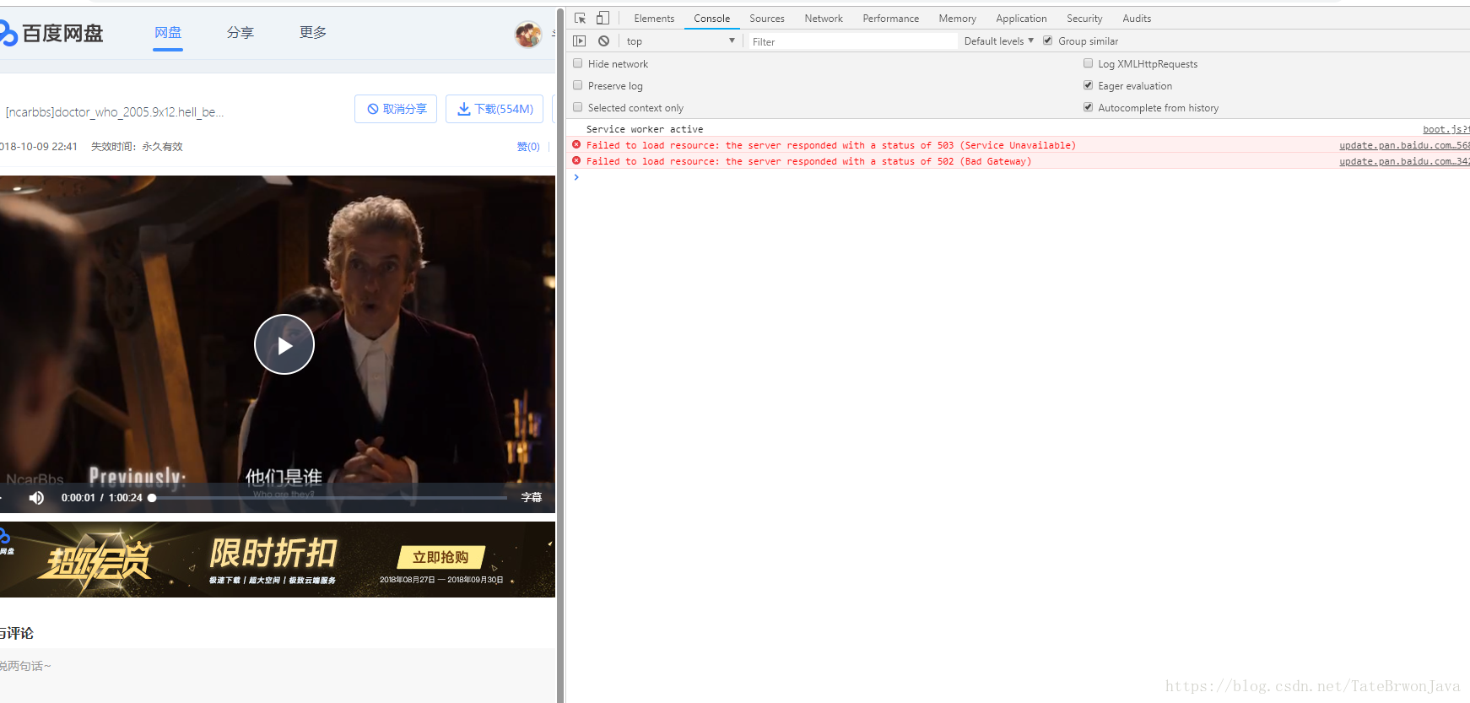Select the Console tab
The image size is (1470, 703).
click(x=712, y=19)
